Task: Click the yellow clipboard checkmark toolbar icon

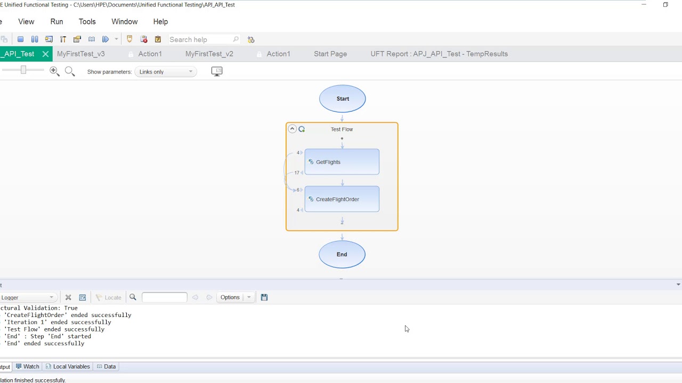Action: [x=158, y=39]
